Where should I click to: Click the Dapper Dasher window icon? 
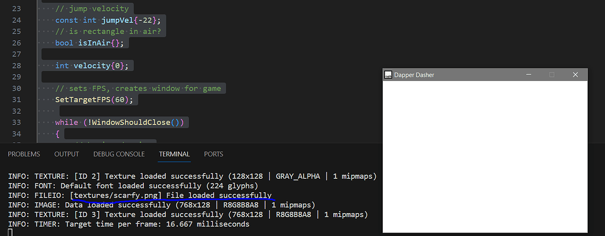coord(388,75)
